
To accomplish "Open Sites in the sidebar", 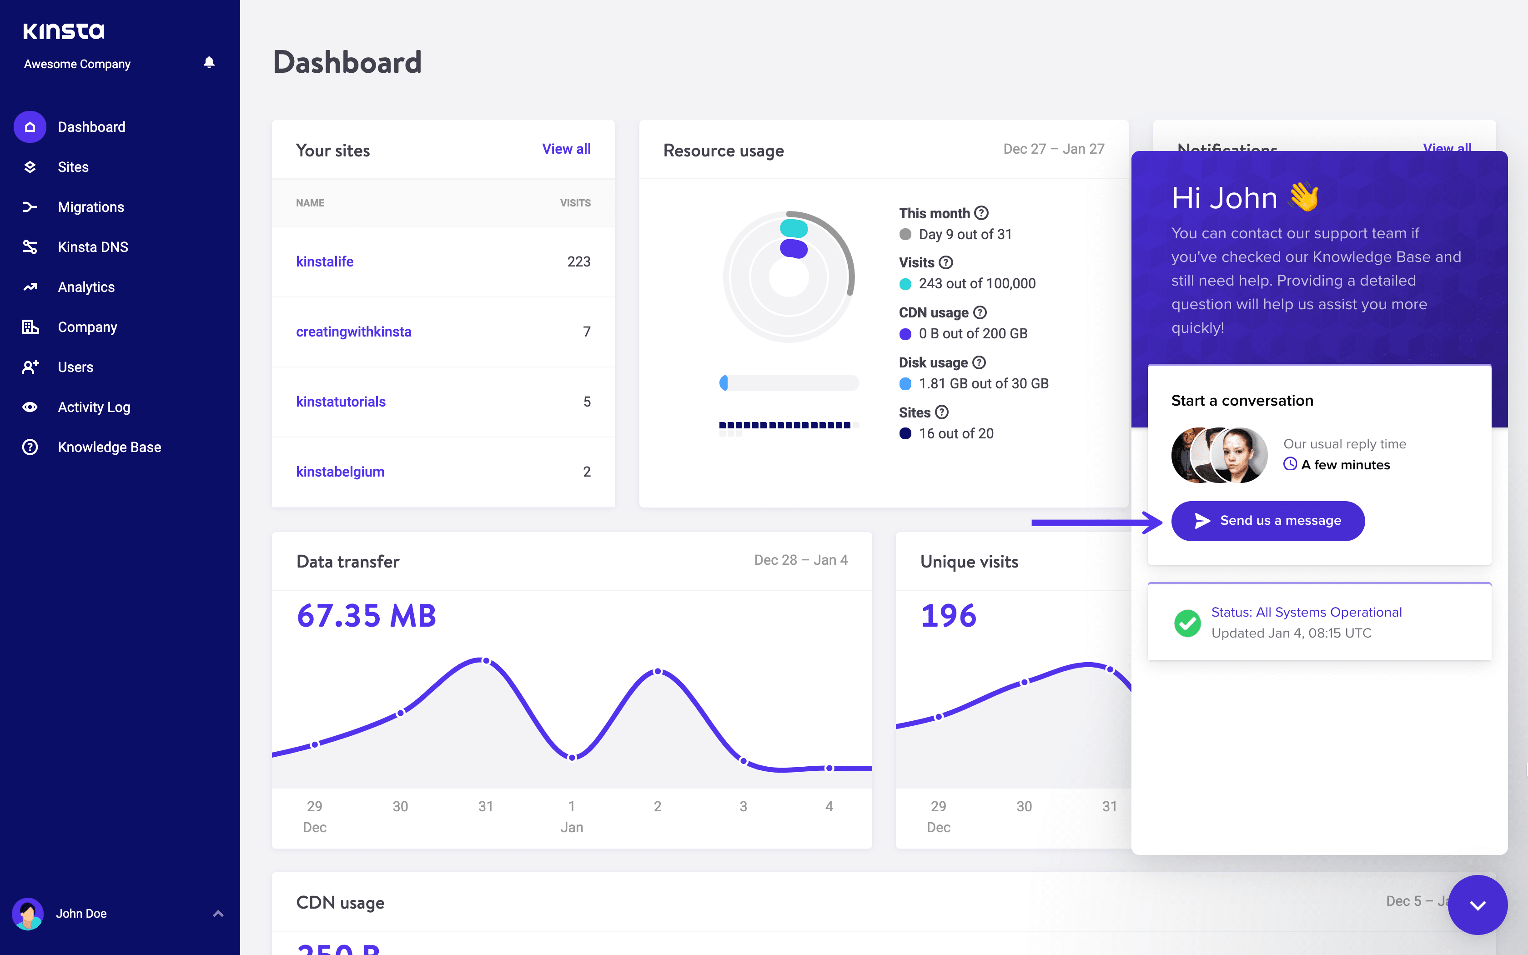I will pyautogui.click(x=73, y=167).
